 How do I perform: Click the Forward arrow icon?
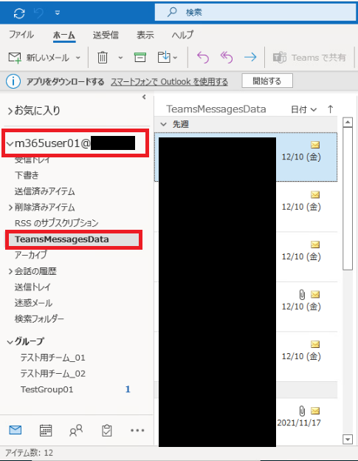pos(250,57)
